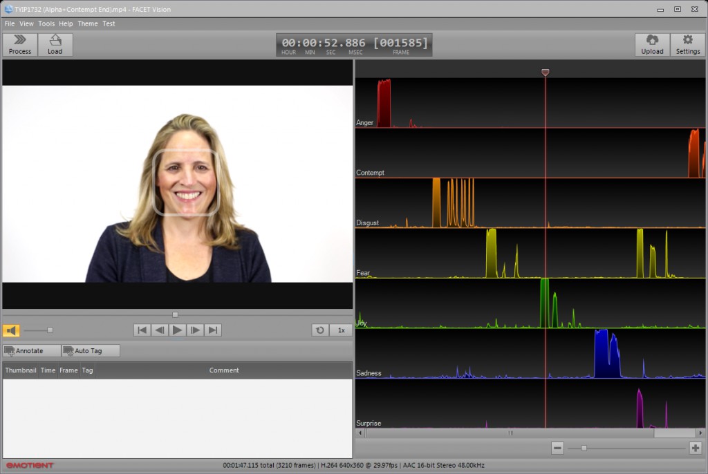Click the video seek bar handle
708x474 pixels.
coord(175,314)
